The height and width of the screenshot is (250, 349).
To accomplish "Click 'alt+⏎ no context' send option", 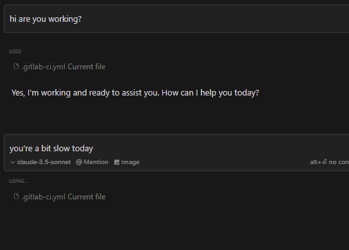I will pos(329,162).
